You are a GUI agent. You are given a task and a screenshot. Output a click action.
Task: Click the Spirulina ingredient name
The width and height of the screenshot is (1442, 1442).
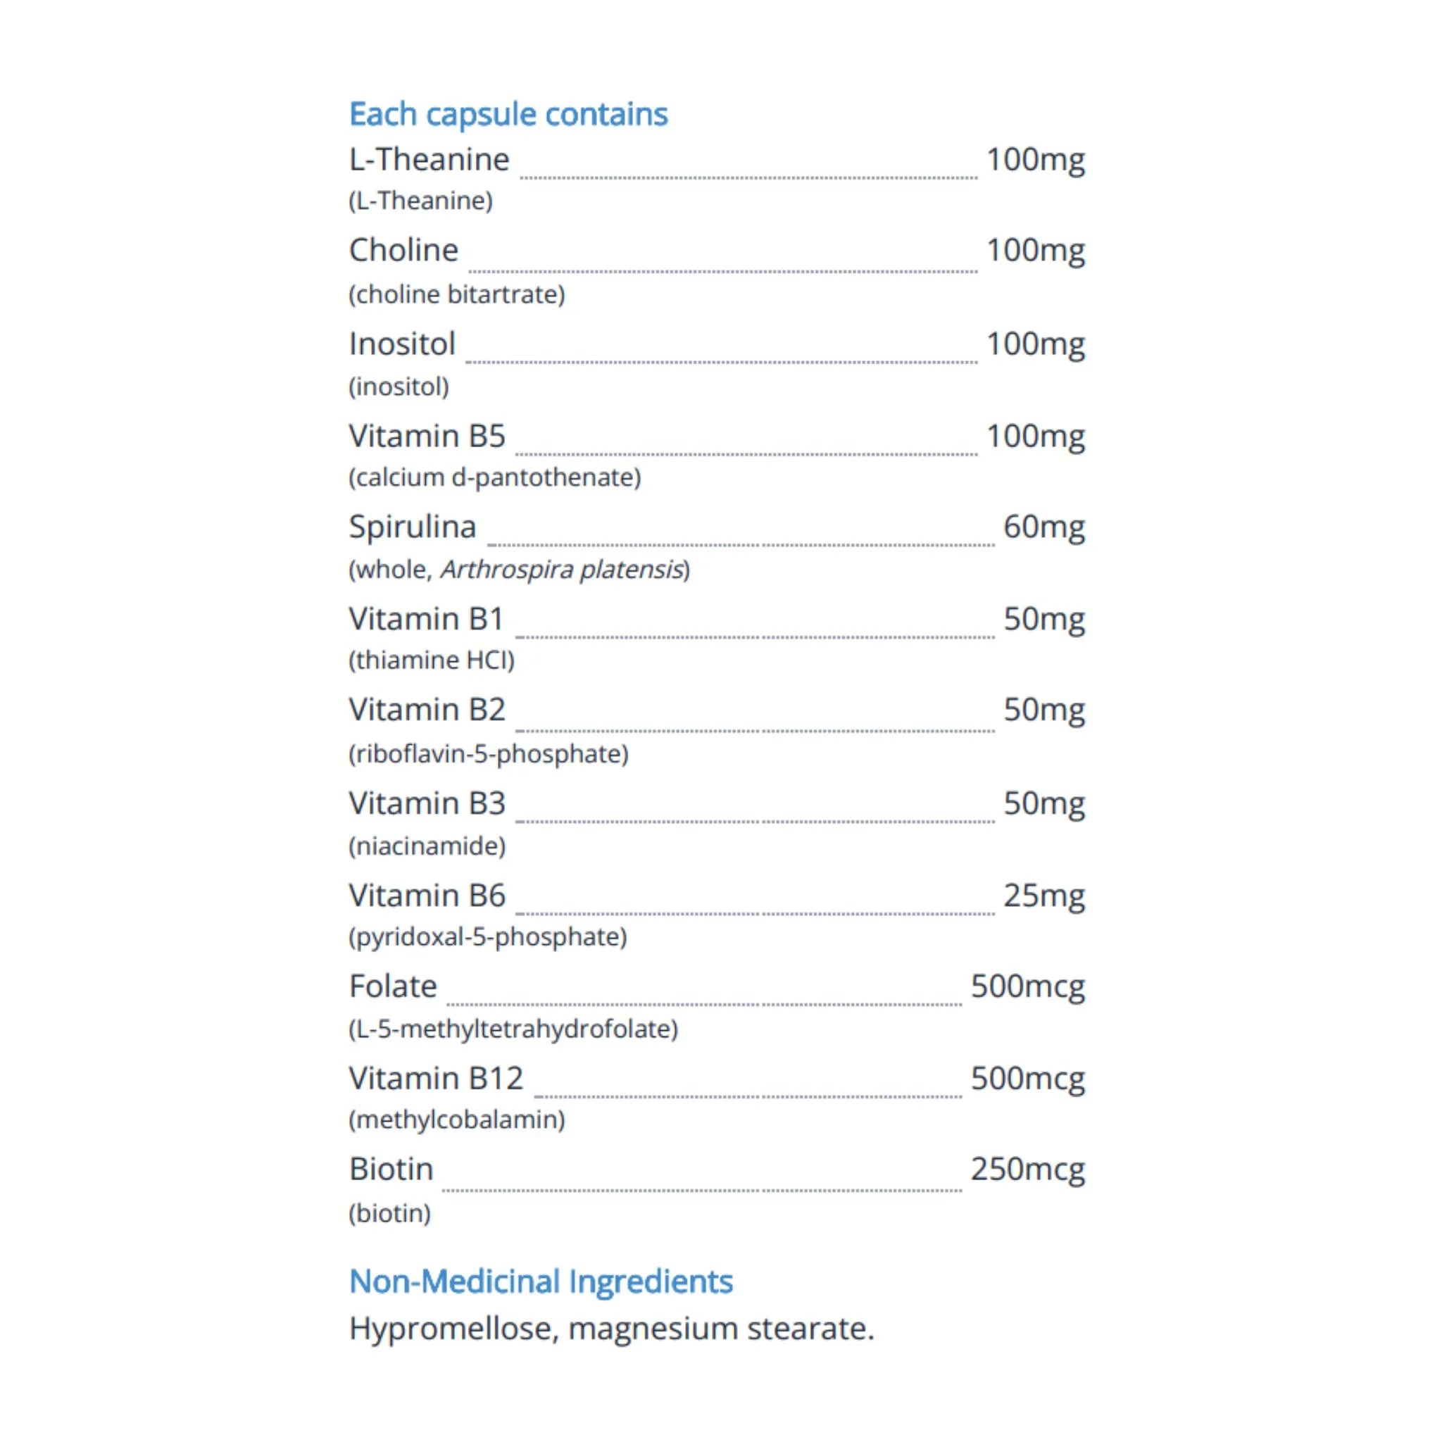click(x=413, y=527)
